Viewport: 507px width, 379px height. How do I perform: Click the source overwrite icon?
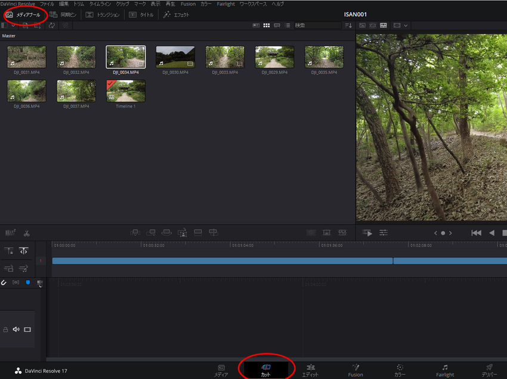click(214, 232)
